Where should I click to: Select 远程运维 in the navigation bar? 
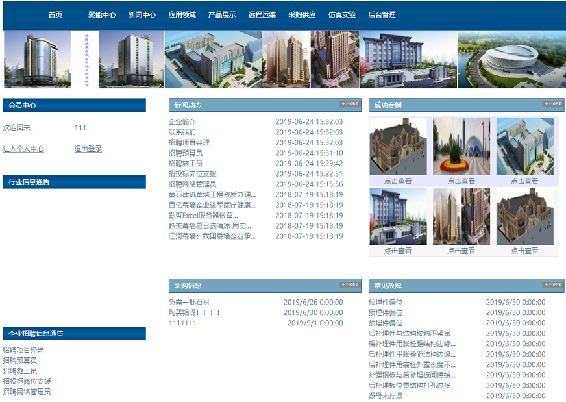pyautogui.click(x=262, y=15)
